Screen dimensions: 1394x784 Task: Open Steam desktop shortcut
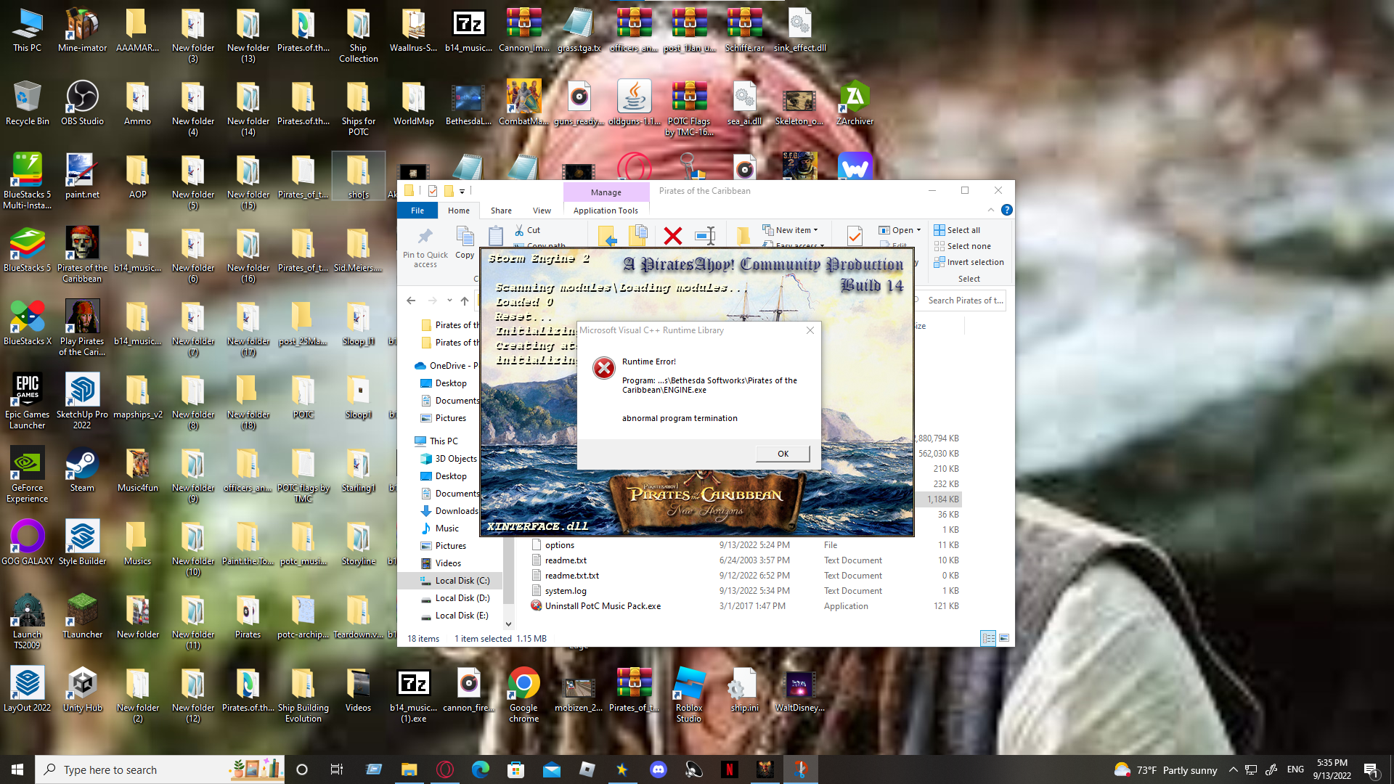pos(82,470)
